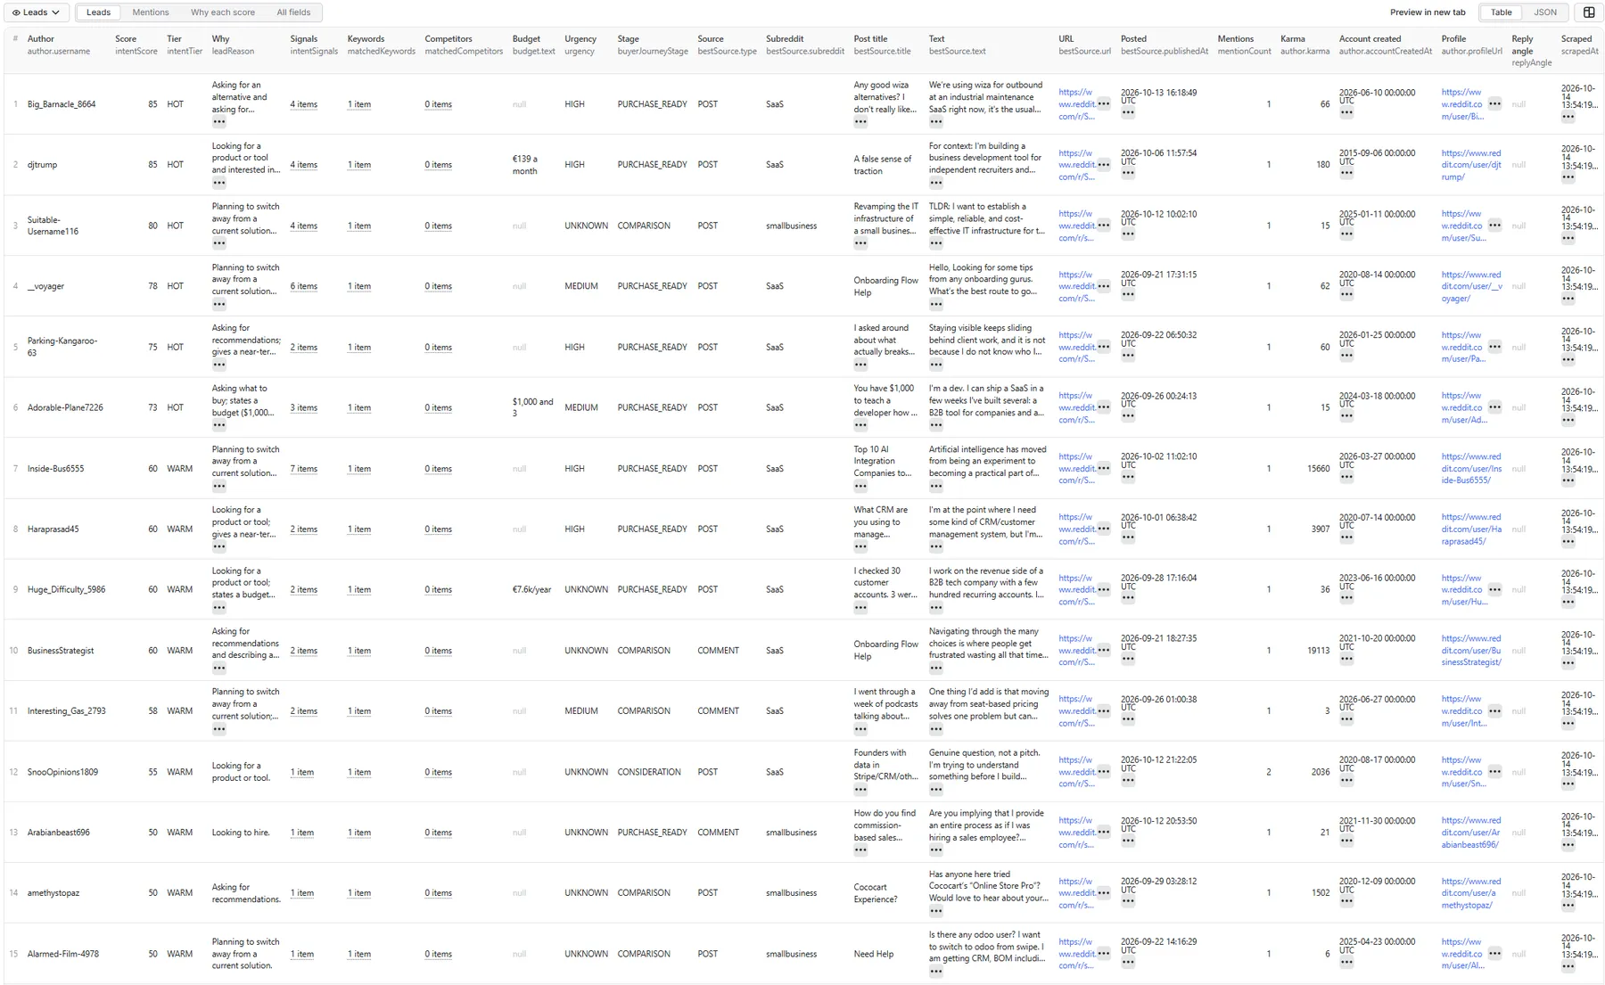The height and width of the screenshot is (985, 1605).
Task: Expand the Profile URL ellipsis for Alarmed-Film-4978
Action: (1495, 954)
